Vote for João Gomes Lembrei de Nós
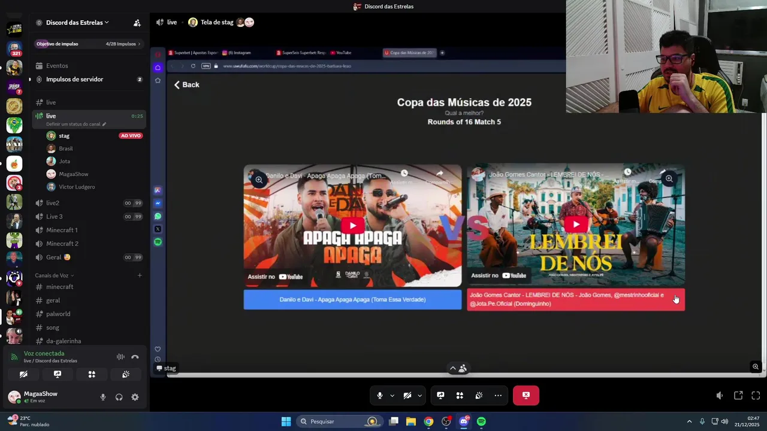Image resolution: width=767 pixels, height=431 pixels. (x=575, y=299)
